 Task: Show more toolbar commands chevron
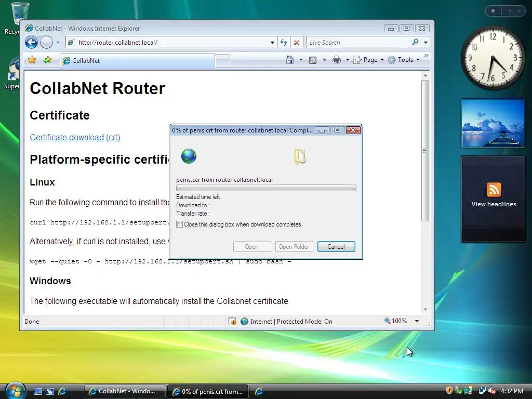click(427, 55)
